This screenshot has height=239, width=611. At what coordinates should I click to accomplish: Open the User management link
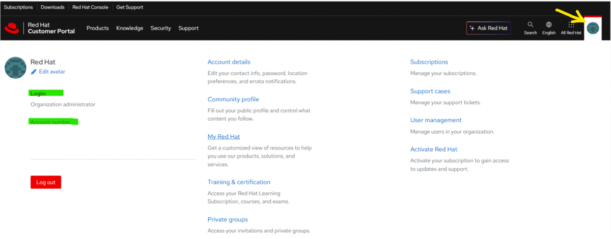click(x=436, y=120)
